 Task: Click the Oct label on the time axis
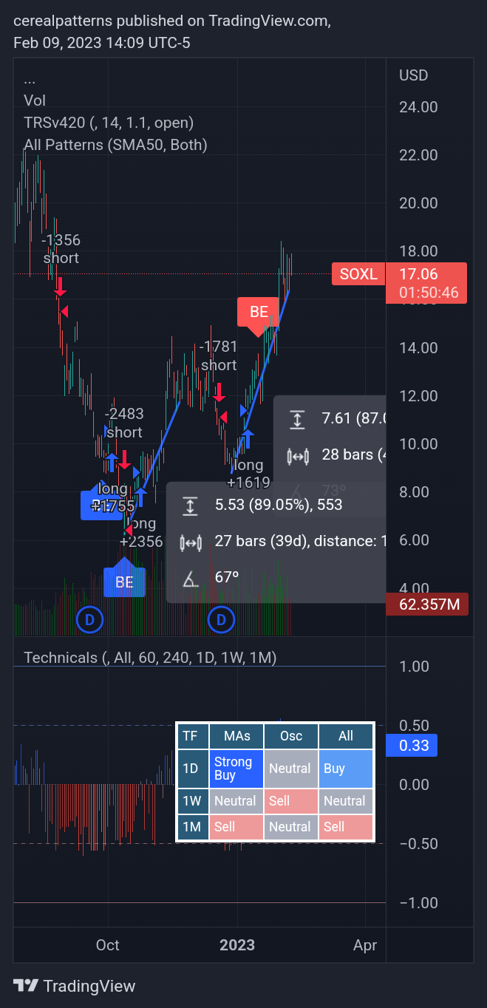108,944
